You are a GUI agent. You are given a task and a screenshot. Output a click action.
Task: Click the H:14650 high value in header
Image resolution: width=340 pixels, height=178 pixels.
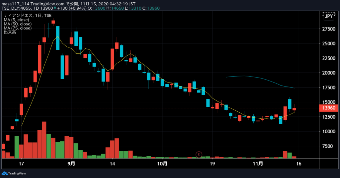(115, 8)
